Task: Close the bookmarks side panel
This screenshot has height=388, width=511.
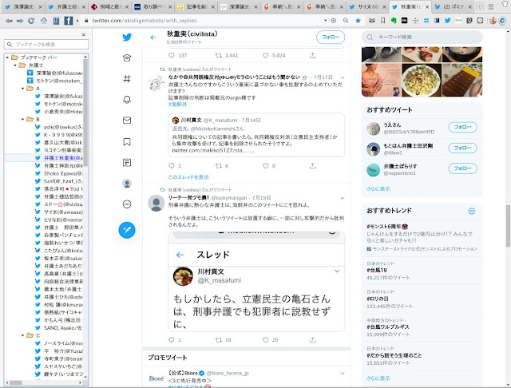Action: pyautogui.click(x=84, y=34)
